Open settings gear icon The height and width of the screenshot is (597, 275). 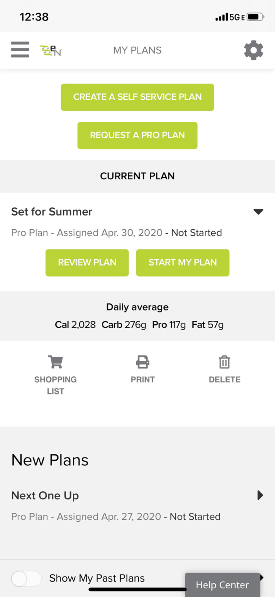[x=253, y=50]
